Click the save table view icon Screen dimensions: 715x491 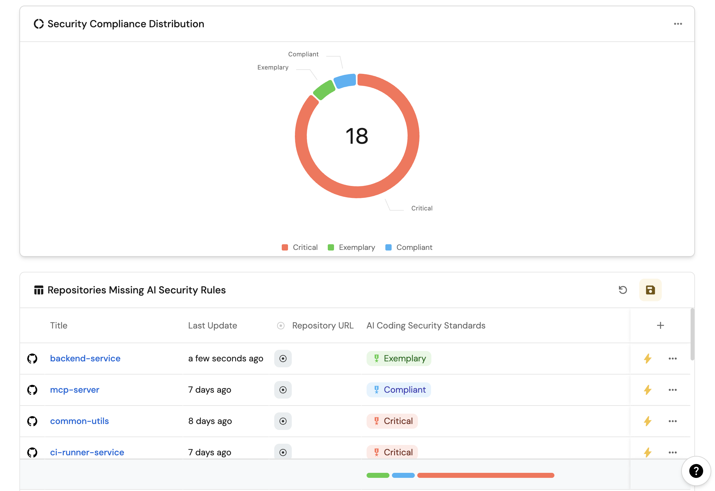click(650, 290)
